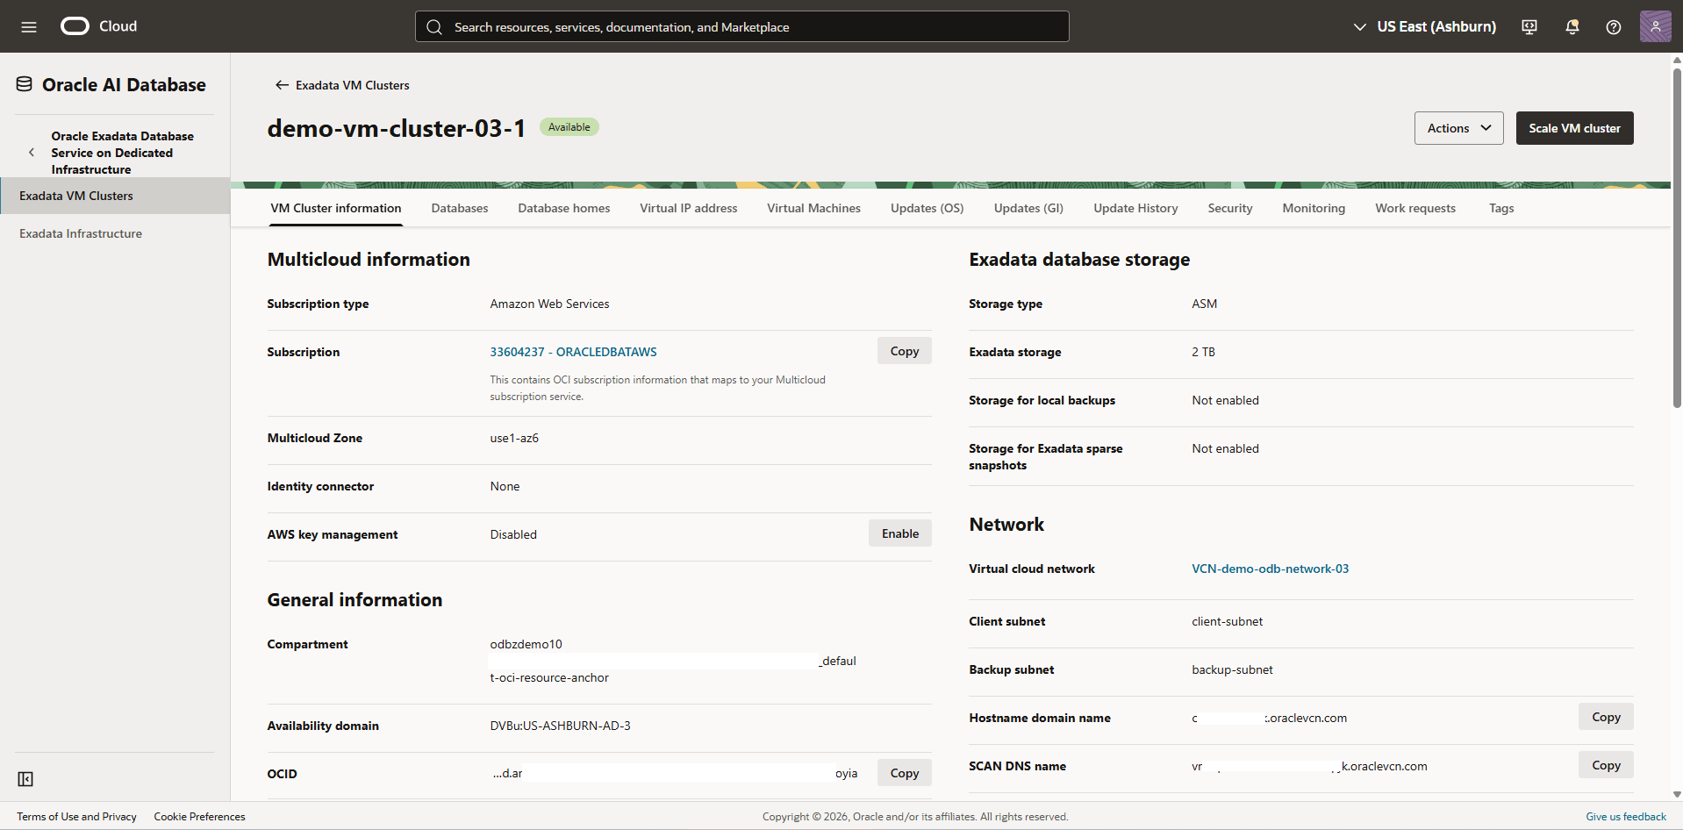Click the client-subnet value

coord(1227,621)
